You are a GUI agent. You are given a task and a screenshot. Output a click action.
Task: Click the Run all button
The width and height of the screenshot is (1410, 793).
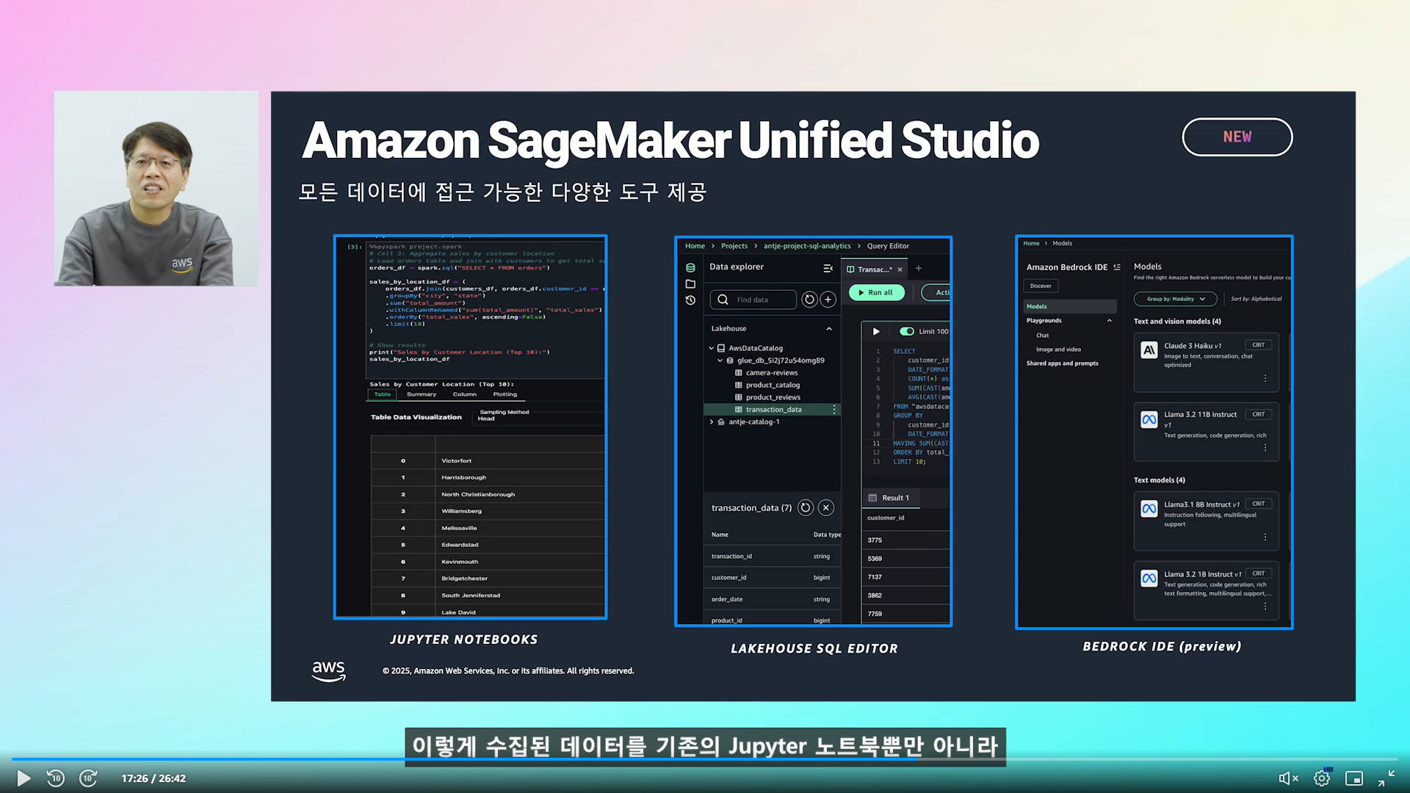pos(875,292)
